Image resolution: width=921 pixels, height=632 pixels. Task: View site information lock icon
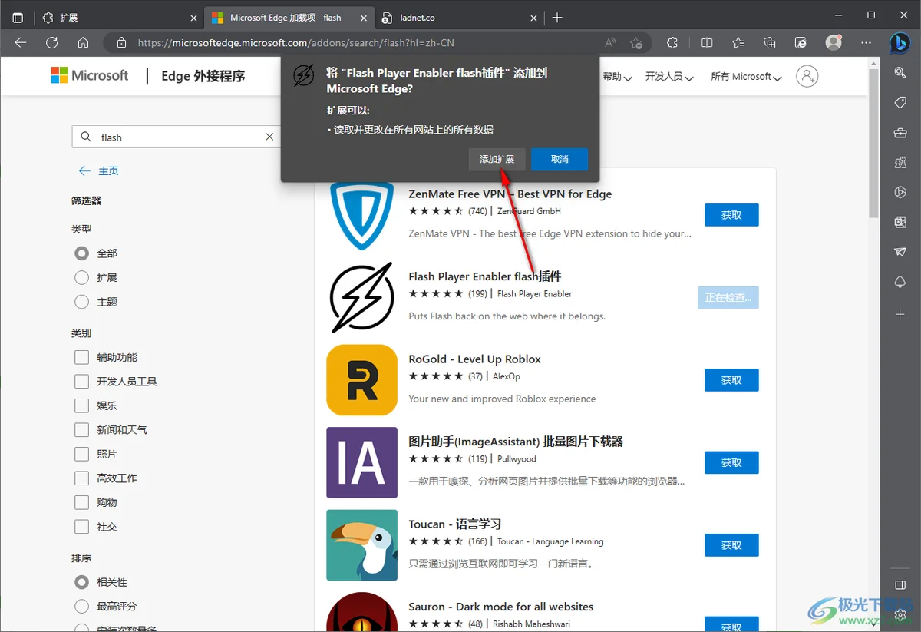click(121, 43)
